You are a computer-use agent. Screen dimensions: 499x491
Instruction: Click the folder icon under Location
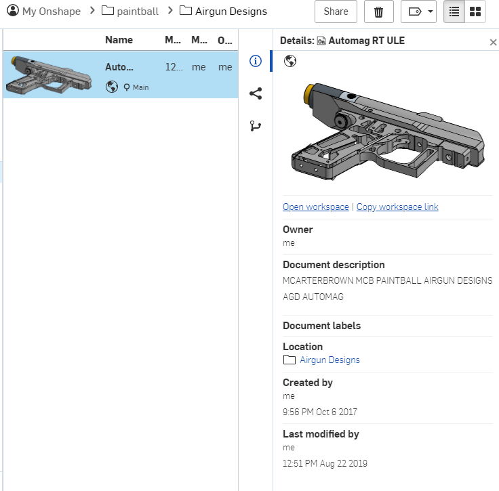click(x=290, y=360)
